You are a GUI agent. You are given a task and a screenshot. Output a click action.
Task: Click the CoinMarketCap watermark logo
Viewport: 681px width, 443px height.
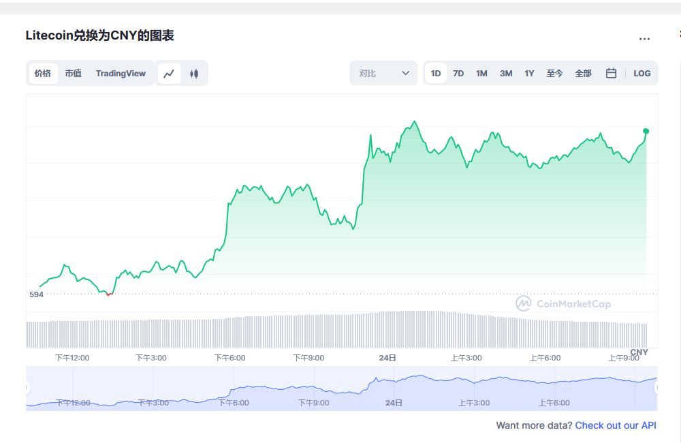click(x=563, y=304)
